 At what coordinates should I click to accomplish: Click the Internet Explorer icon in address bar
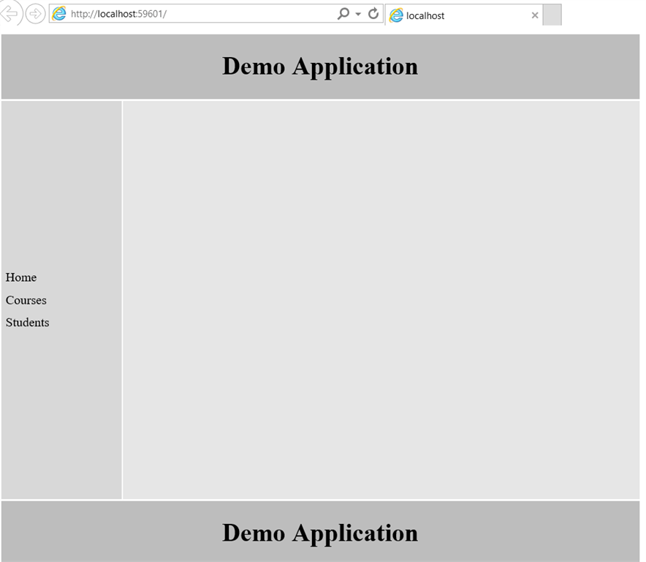[59, 14]
